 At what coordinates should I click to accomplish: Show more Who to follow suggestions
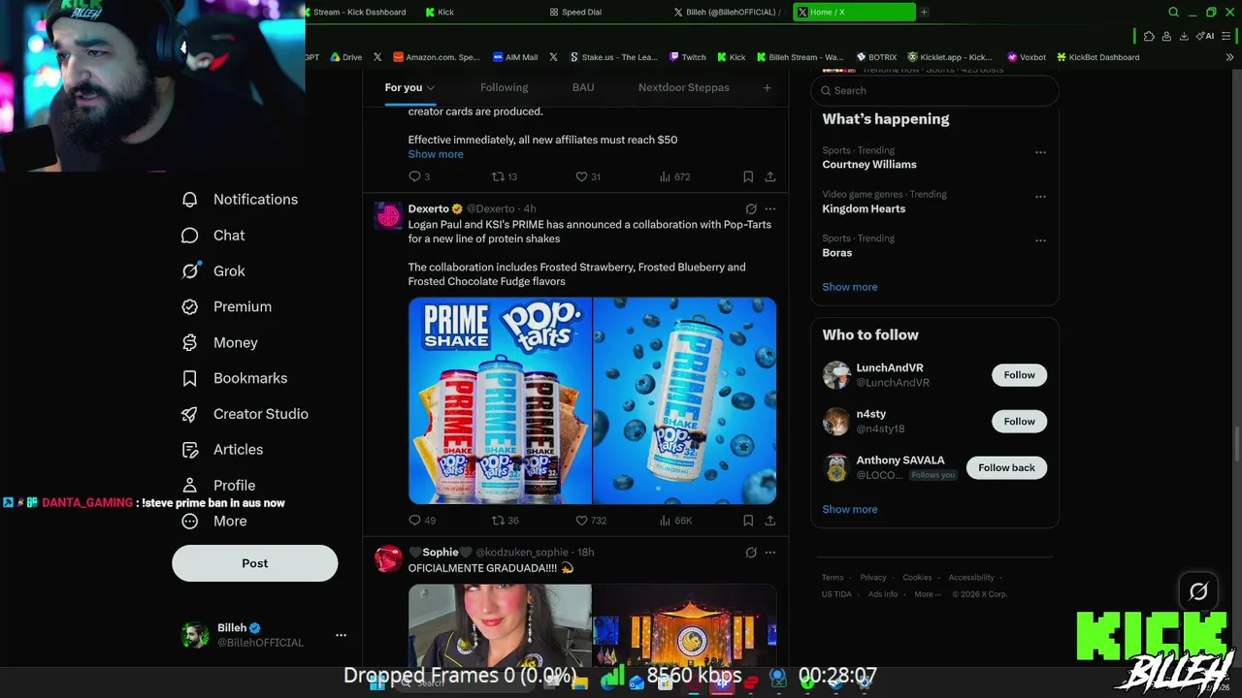coord(850,509)
